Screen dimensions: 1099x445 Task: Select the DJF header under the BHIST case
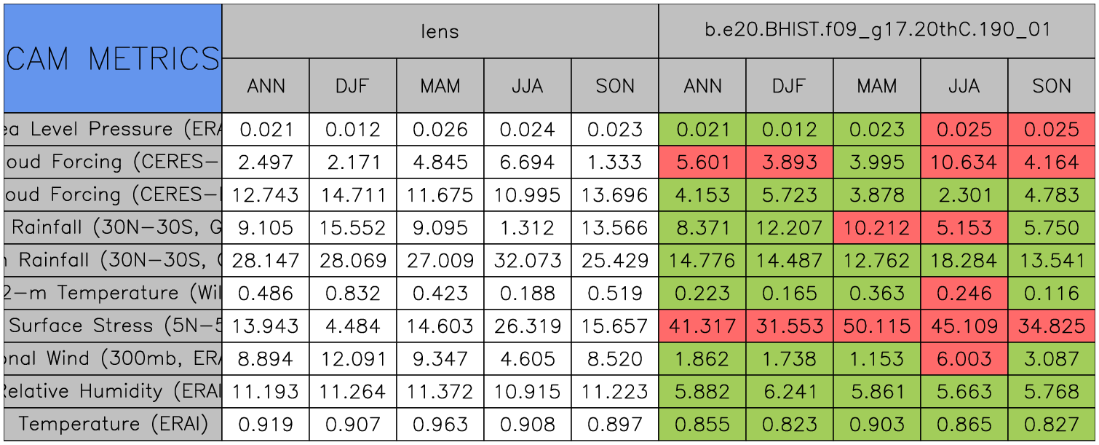pyautogui.click(x=790, y=86)
